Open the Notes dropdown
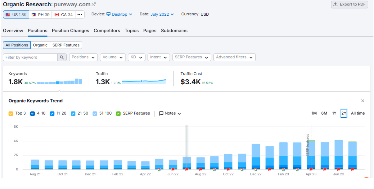 170,113
